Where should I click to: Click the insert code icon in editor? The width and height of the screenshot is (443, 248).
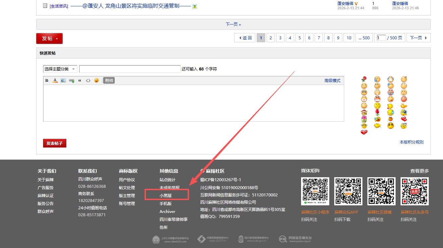click(x=88, y=80)
